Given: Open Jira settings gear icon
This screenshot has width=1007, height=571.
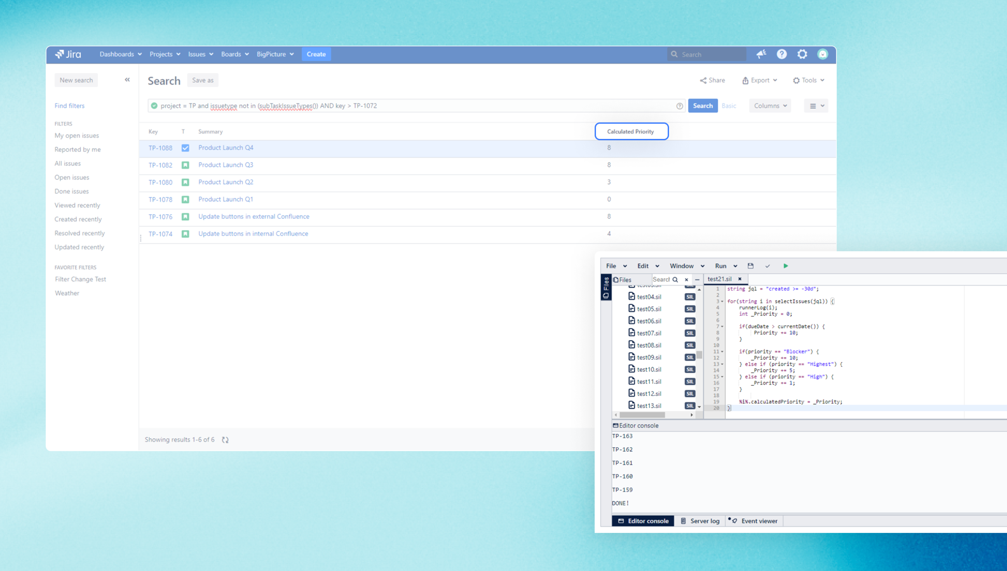Looking at the screenshot, I should point(802,55).
